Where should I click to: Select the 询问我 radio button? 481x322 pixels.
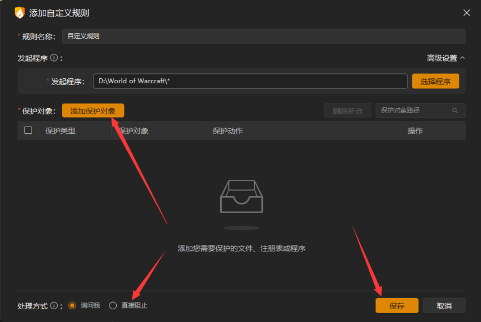(x=72, y=305)
